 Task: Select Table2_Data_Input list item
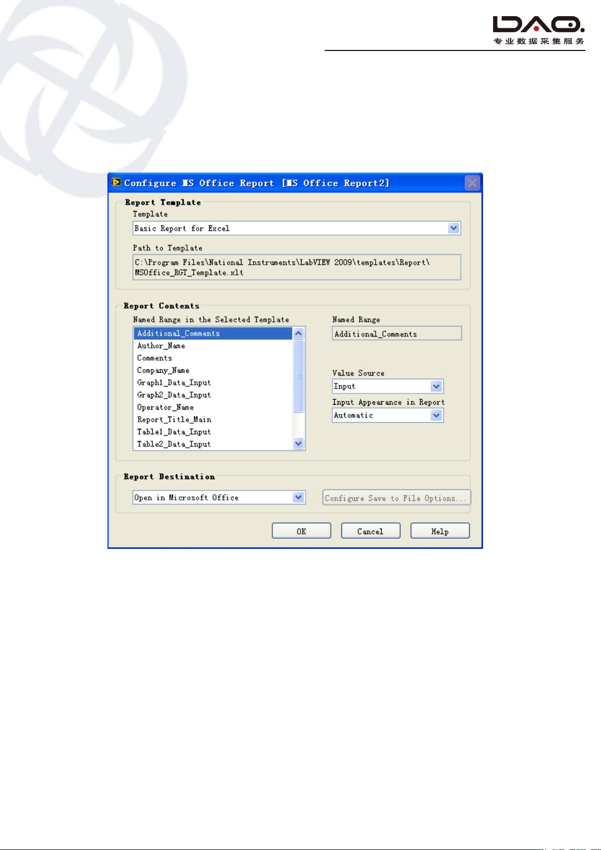click(x=174, y=444)
